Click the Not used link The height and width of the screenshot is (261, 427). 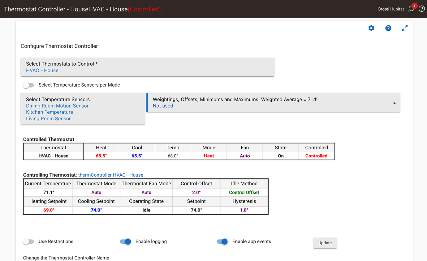coord(163,106)
